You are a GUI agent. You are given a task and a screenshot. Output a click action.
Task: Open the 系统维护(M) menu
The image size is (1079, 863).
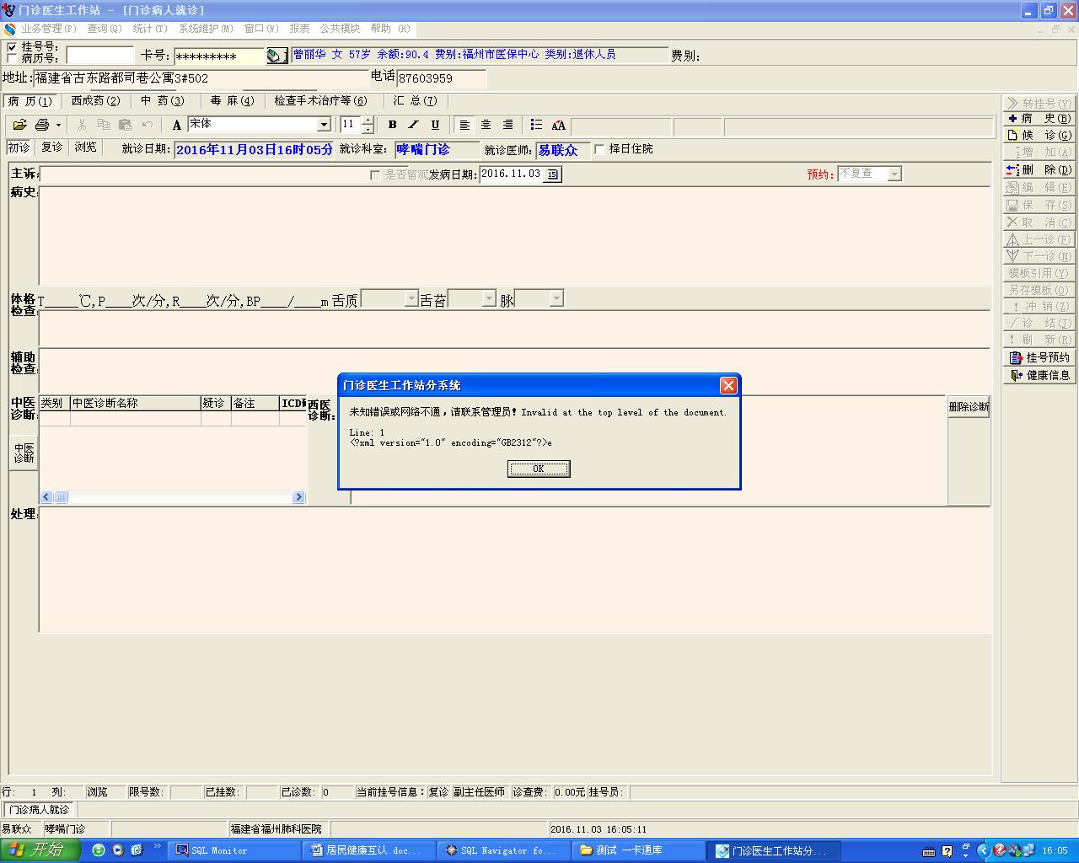(x=206, y=29)
